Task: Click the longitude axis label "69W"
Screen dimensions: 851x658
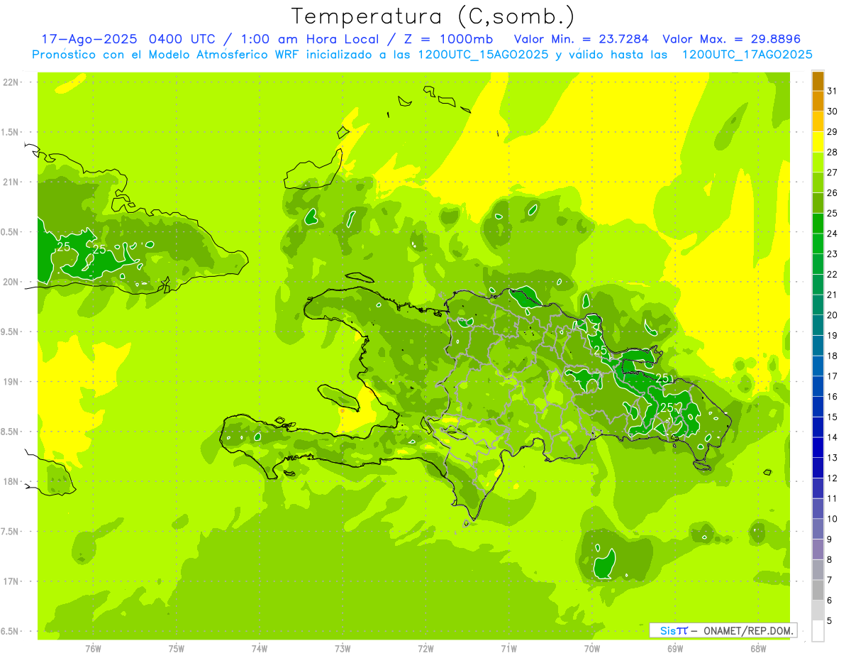Action: pos(675,649)
